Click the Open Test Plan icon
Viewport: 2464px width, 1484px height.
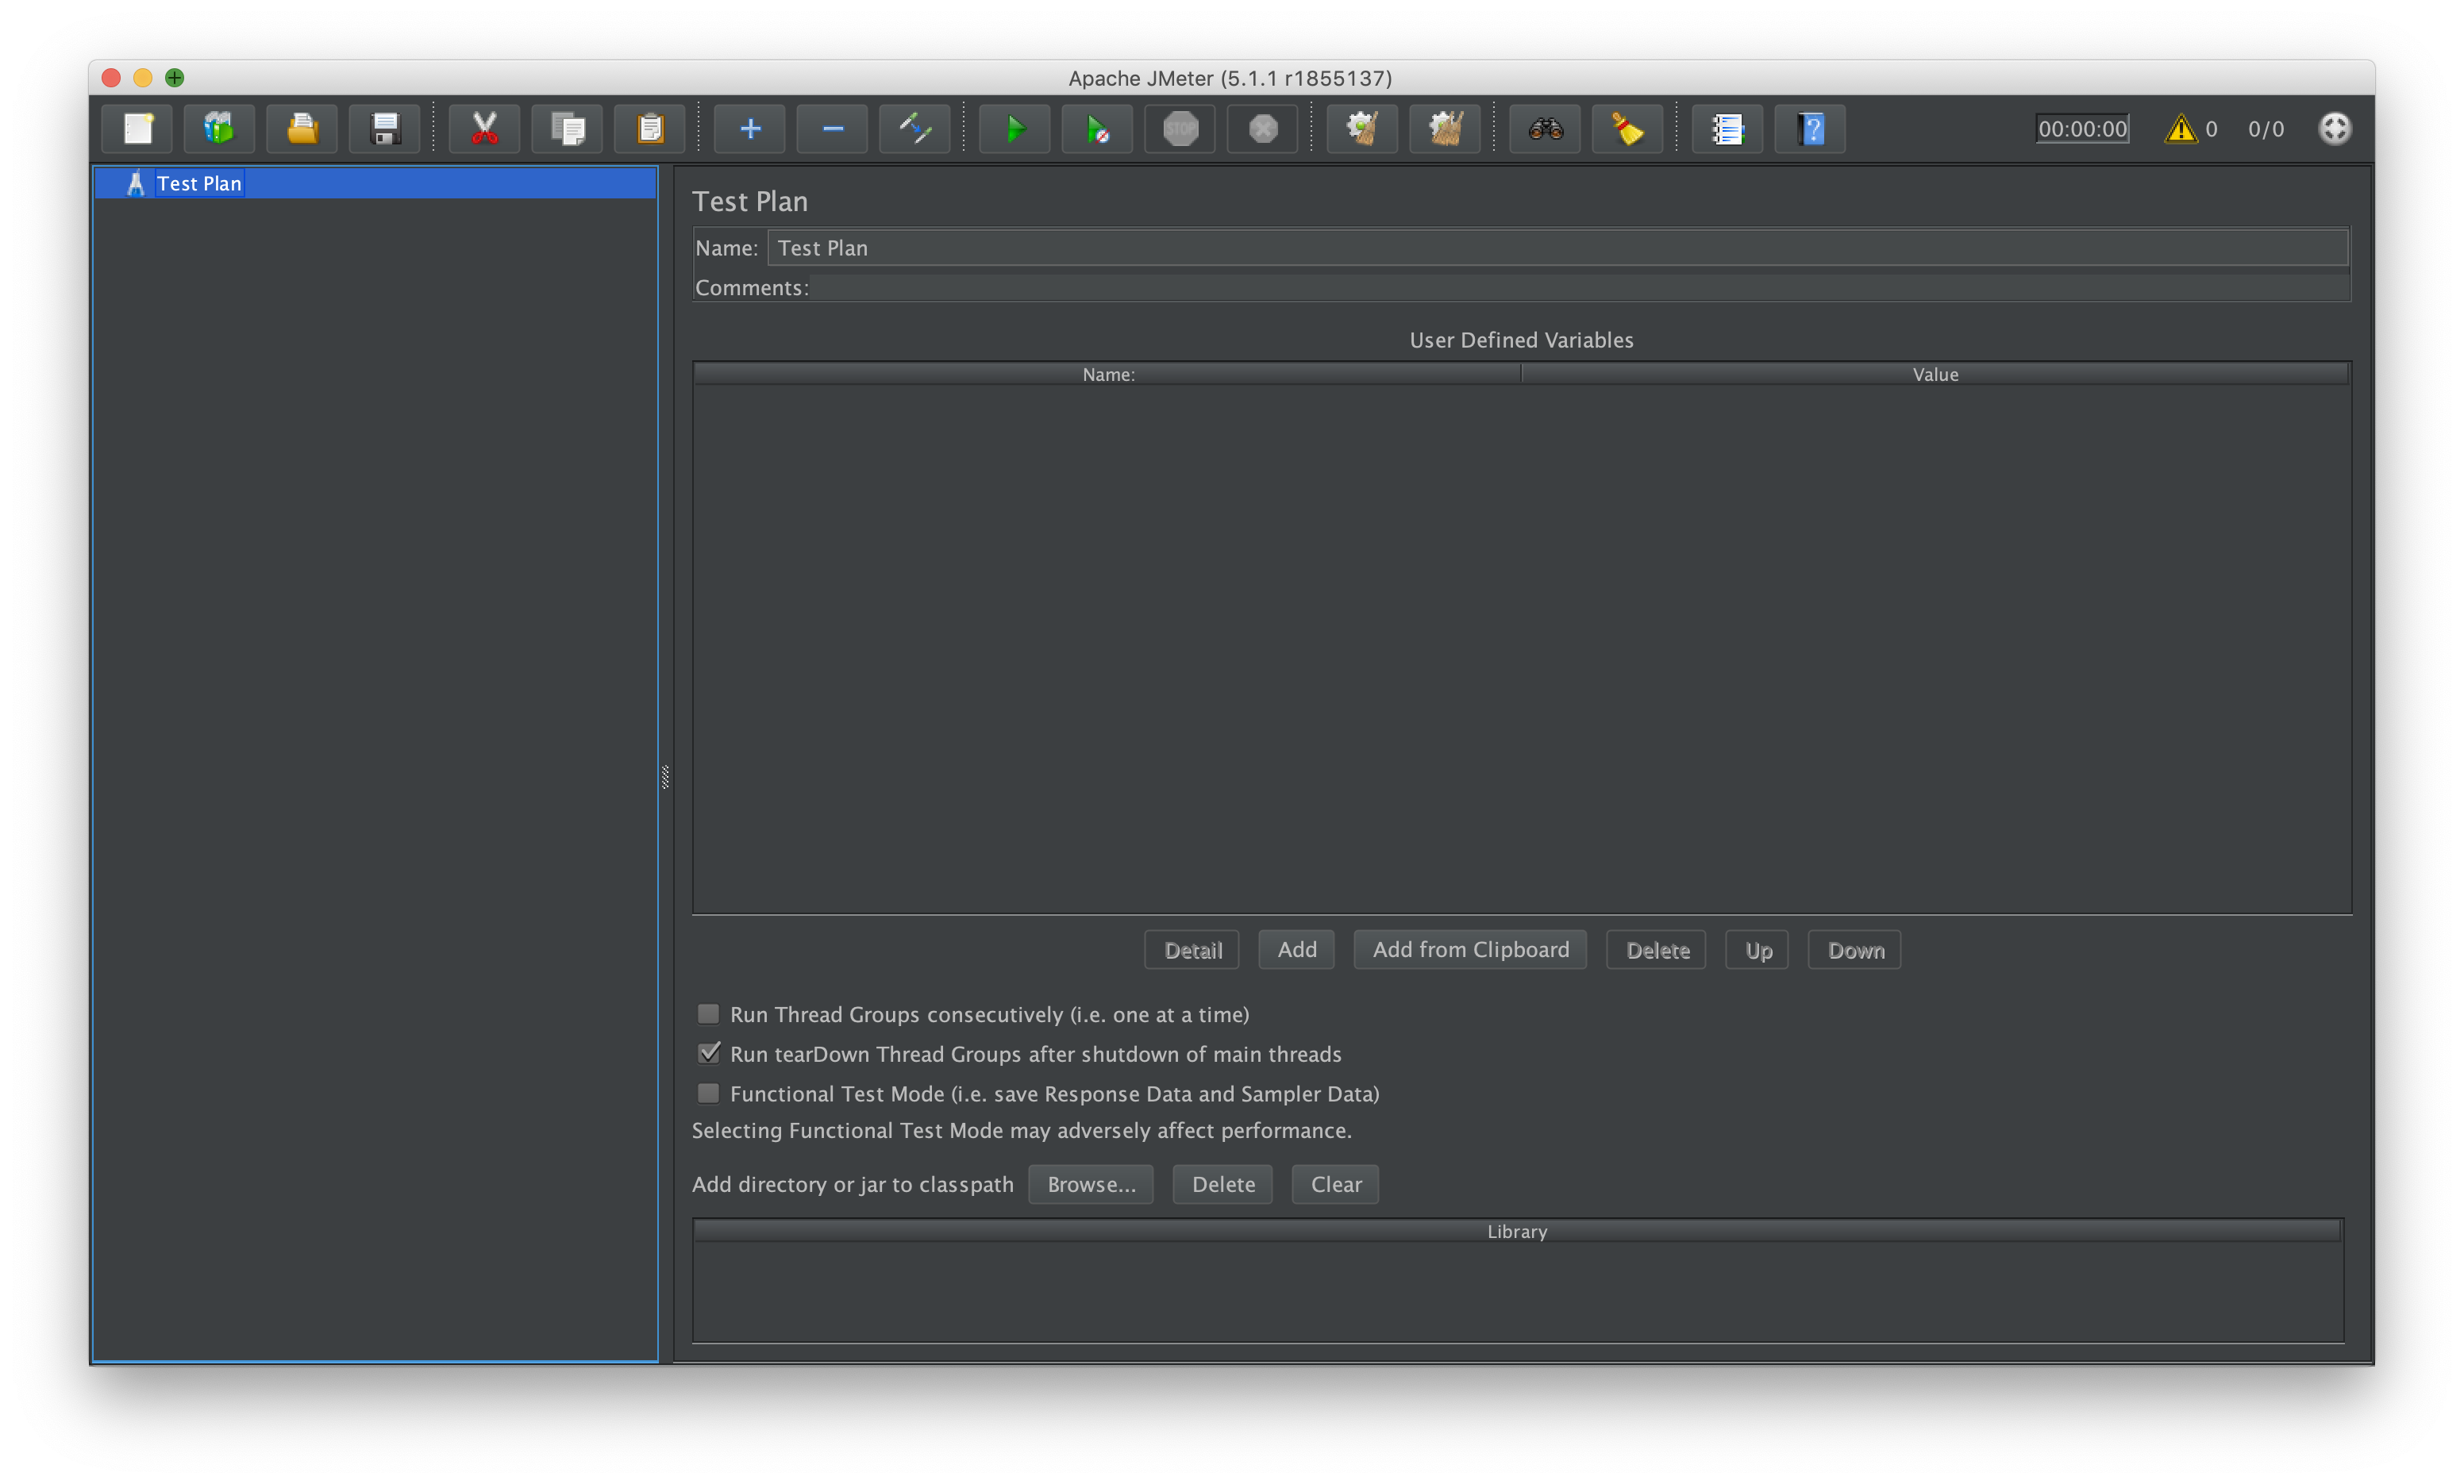[302, 129]
